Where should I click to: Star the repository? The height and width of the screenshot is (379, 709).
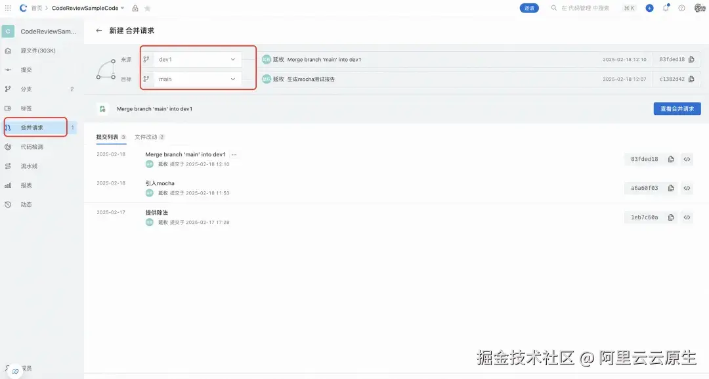148,8
